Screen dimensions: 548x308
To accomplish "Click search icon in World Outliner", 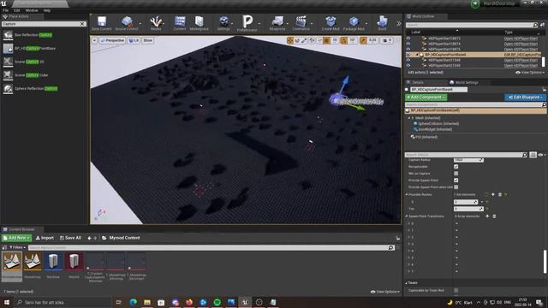I will coord(535,25).
